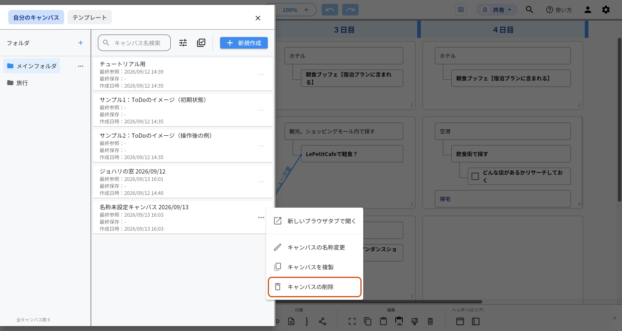
Task: Select キャンバスの名称変更 menu entry
Action: tap(314, 248)
